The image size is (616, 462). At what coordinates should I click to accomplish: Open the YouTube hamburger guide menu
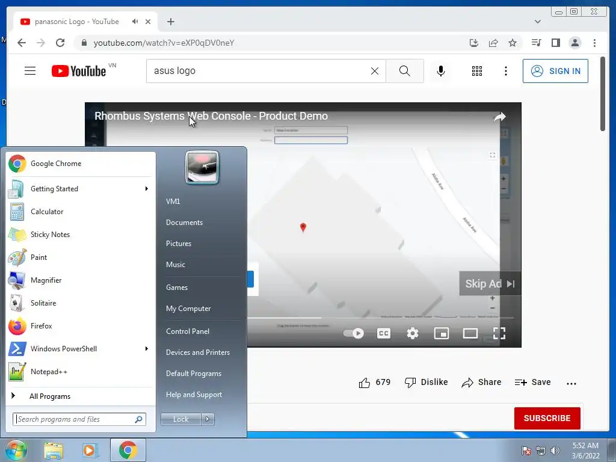click(30, 71)
